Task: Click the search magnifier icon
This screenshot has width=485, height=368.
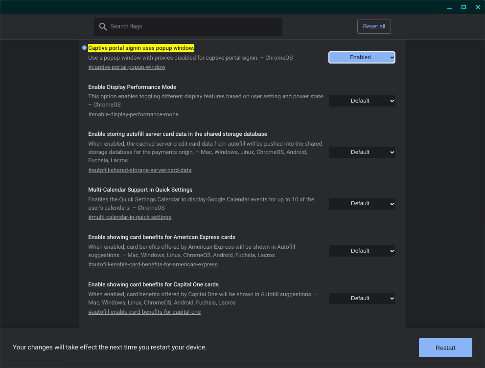Action: click(103, 26)
